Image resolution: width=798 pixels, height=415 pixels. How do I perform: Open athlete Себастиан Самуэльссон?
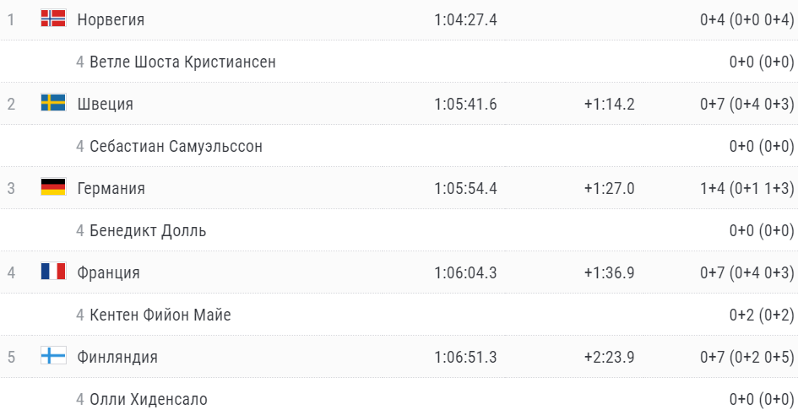click(176, 146)
